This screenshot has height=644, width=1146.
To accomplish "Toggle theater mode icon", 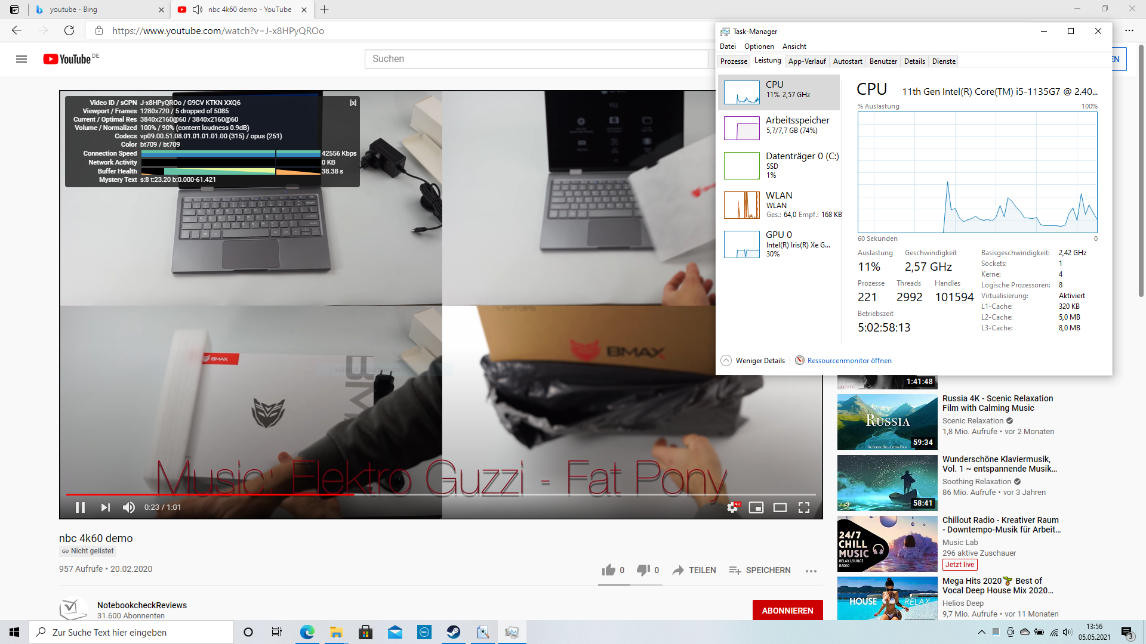I will [x=780, y=507].
